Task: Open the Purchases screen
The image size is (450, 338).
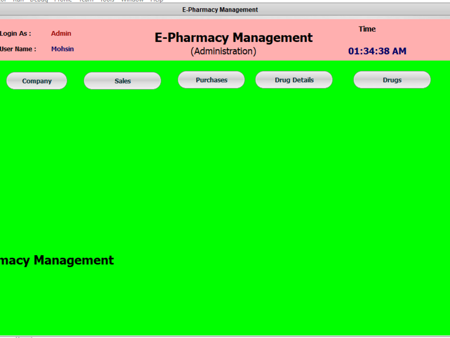Action: coord(211,79)
